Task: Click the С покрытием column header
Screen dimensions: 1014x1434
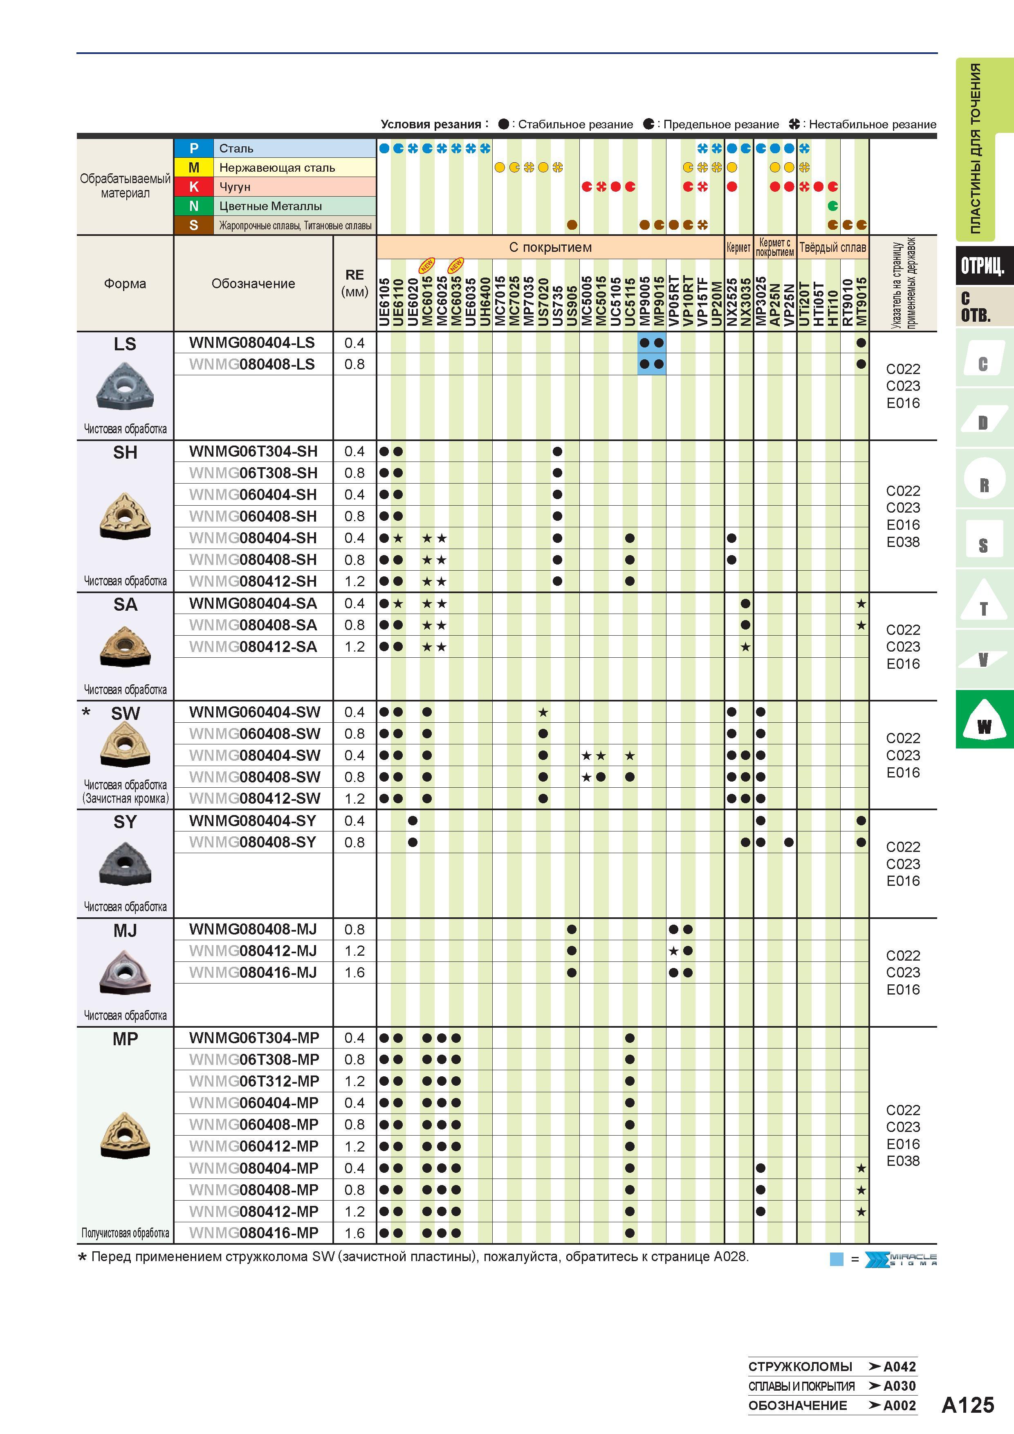Action: [550, 247]
